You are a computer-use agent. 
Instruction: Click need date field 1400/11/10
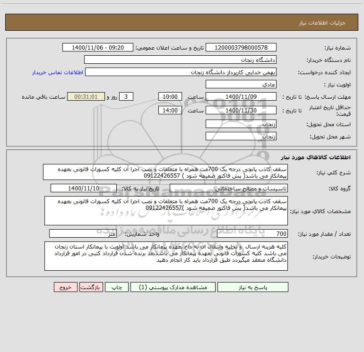(84, 188)
